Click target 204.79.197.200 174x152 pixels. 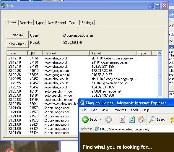(x=103, y=96)
